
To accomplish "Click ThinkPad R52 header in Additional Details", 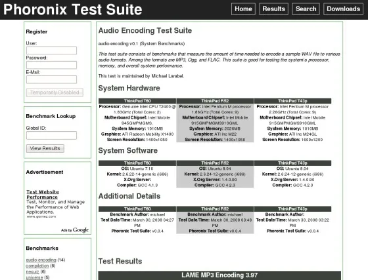I will [x=215, y=209].
